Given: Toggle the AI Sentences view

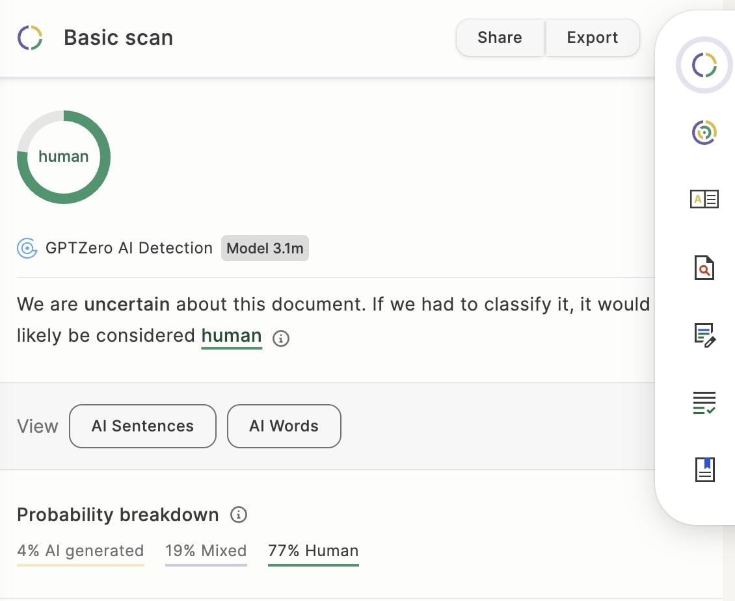Looking at the screenshot, I should pyautogui.click(x=142, y=426).
